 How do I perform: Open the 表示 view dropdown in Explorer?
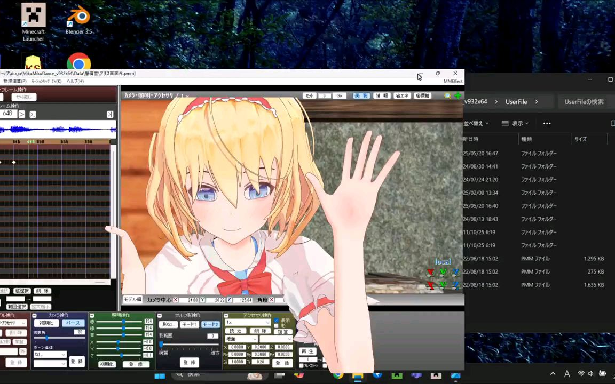[515, 123]
